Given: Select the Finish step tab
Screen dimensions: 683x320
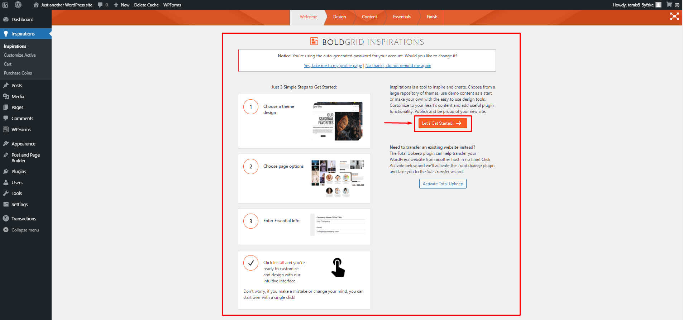Looking at the screenshot, I should tap(432, 17).
